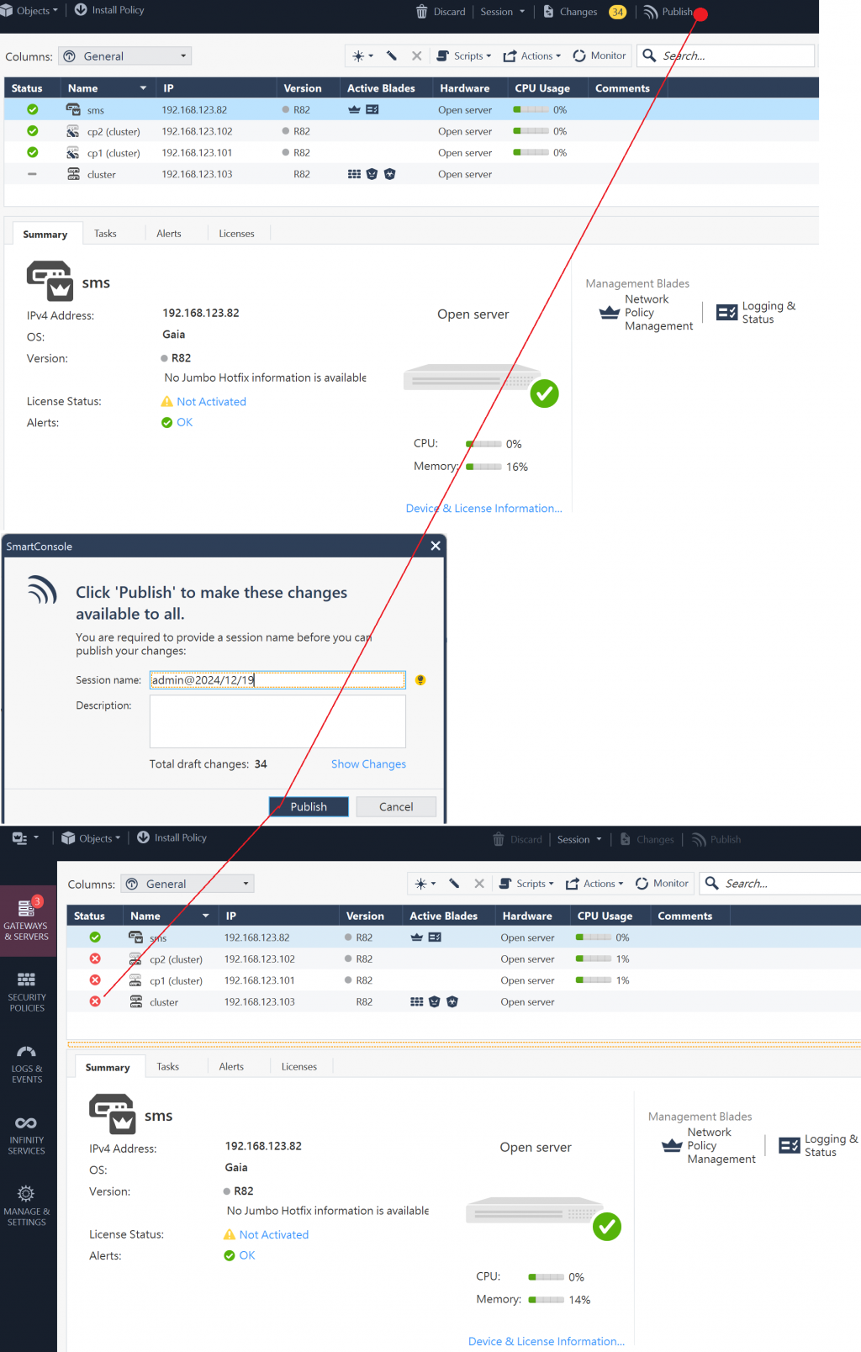Click the Memory 14% usage bar
This screenshot has width=861, height=1352.
[547, 1300]
